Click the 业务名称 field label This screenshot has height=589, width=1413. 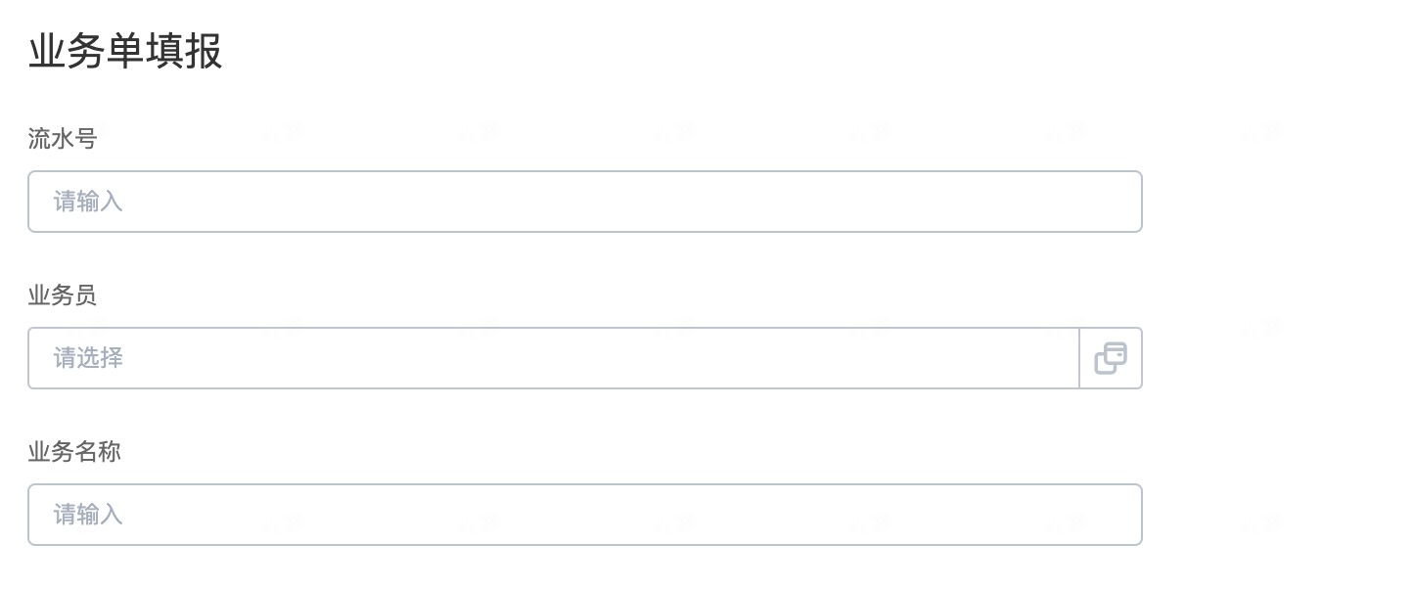click(x=74, y=452)
